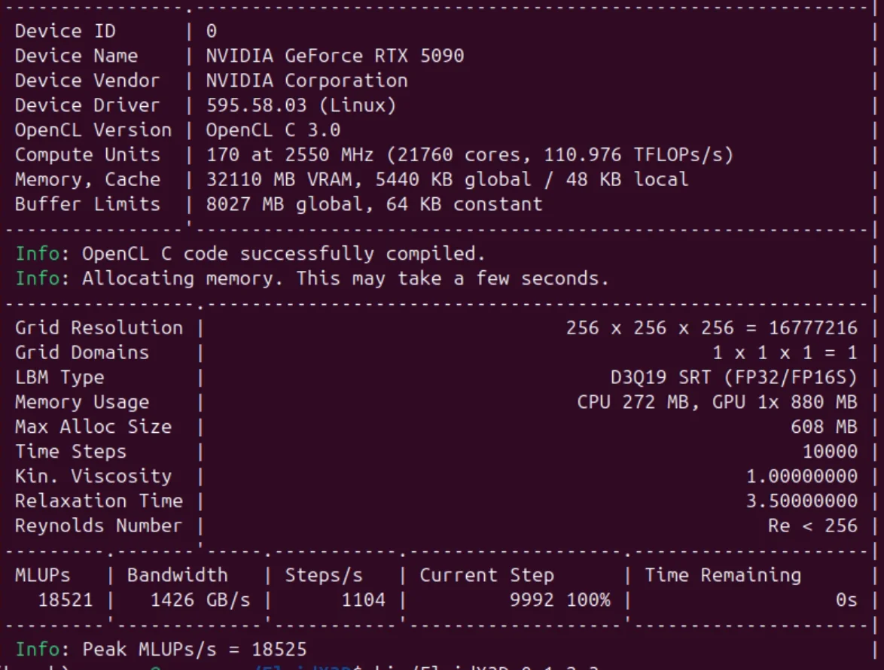Click the OpenCL C 3.0 version text

(273, 130)
